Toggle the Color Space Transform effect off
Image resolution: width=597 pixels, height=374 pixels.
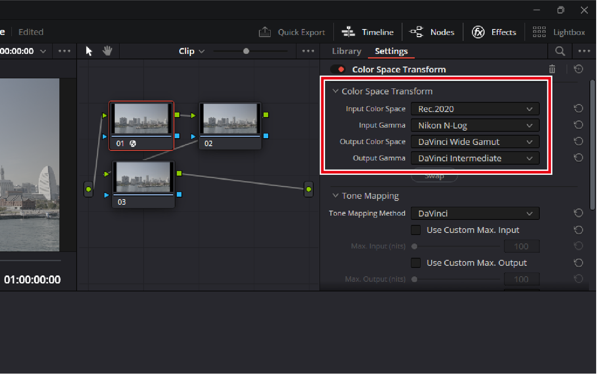click(338, 69)
